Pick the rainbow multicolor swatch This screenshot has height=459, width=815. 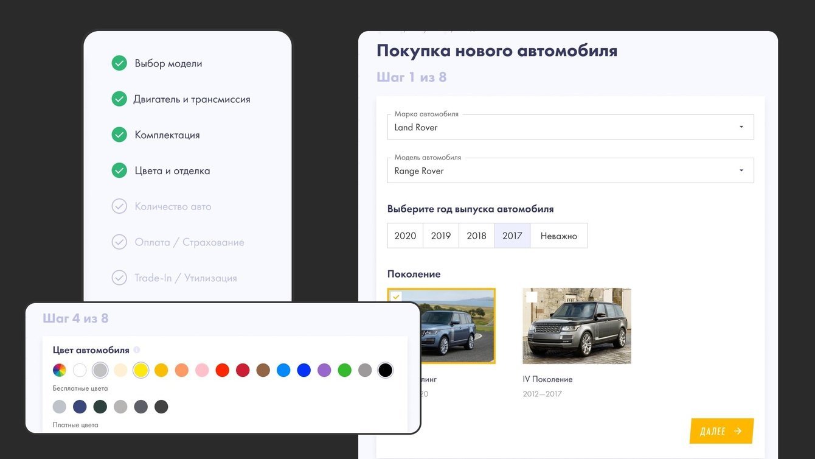coord(60,370)
